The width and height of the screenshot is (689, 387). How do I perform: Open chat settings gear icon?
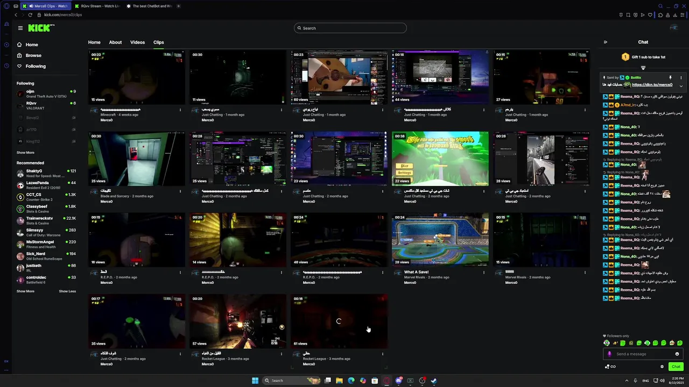click(662, 367)
